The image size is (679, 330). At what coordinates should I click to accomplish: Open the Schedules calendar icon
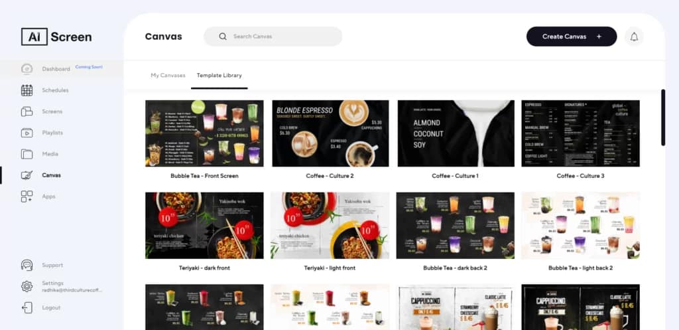pos(27,90)
